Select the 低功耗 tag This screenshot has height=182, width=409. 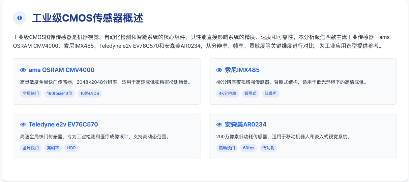point(268,148)
